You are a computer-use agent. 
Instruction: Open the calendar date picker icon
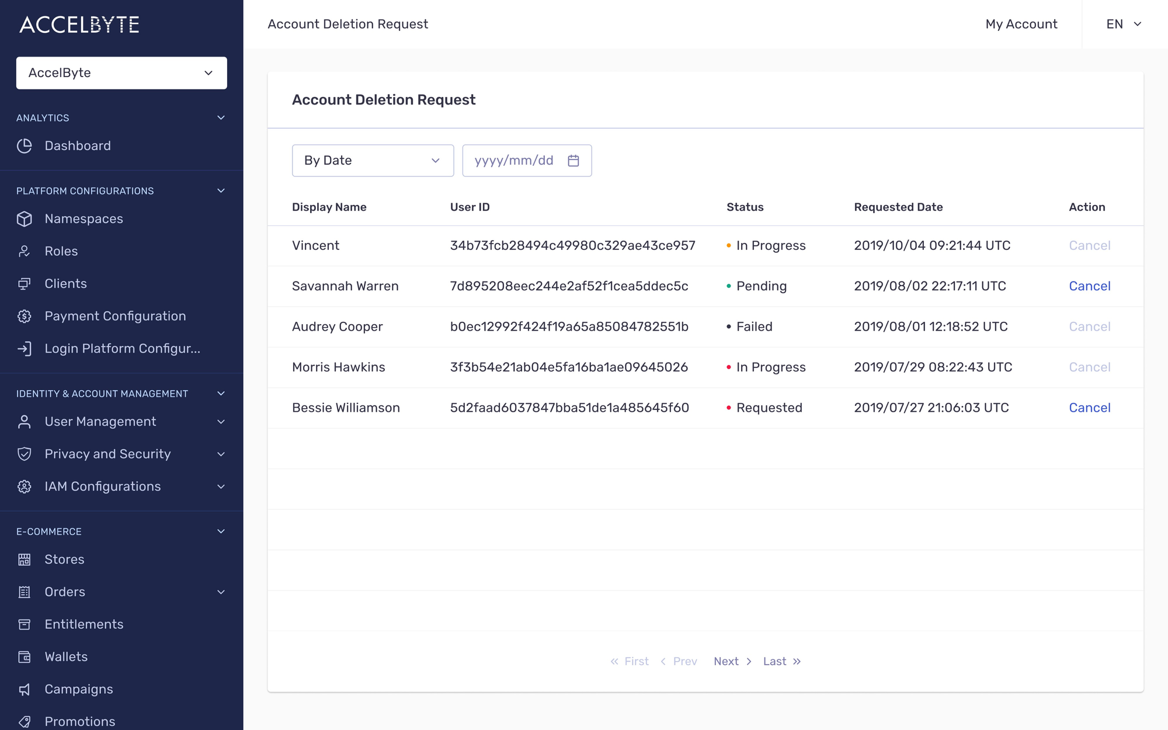(573, 161)
